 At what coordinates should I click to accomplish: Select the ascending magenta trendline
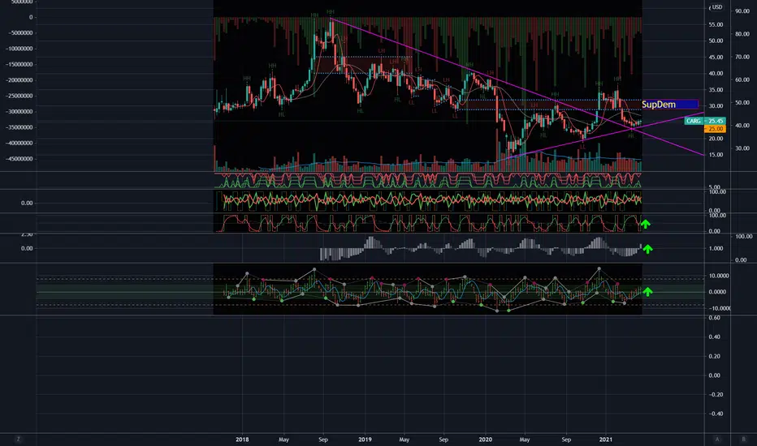603,136
